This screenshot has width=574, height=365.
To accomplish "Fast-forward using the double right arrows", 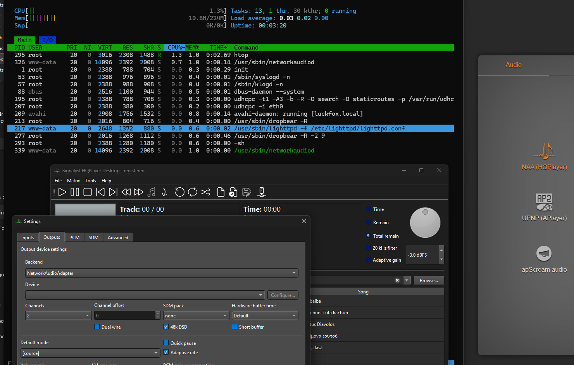I will (x=139, y=192).
